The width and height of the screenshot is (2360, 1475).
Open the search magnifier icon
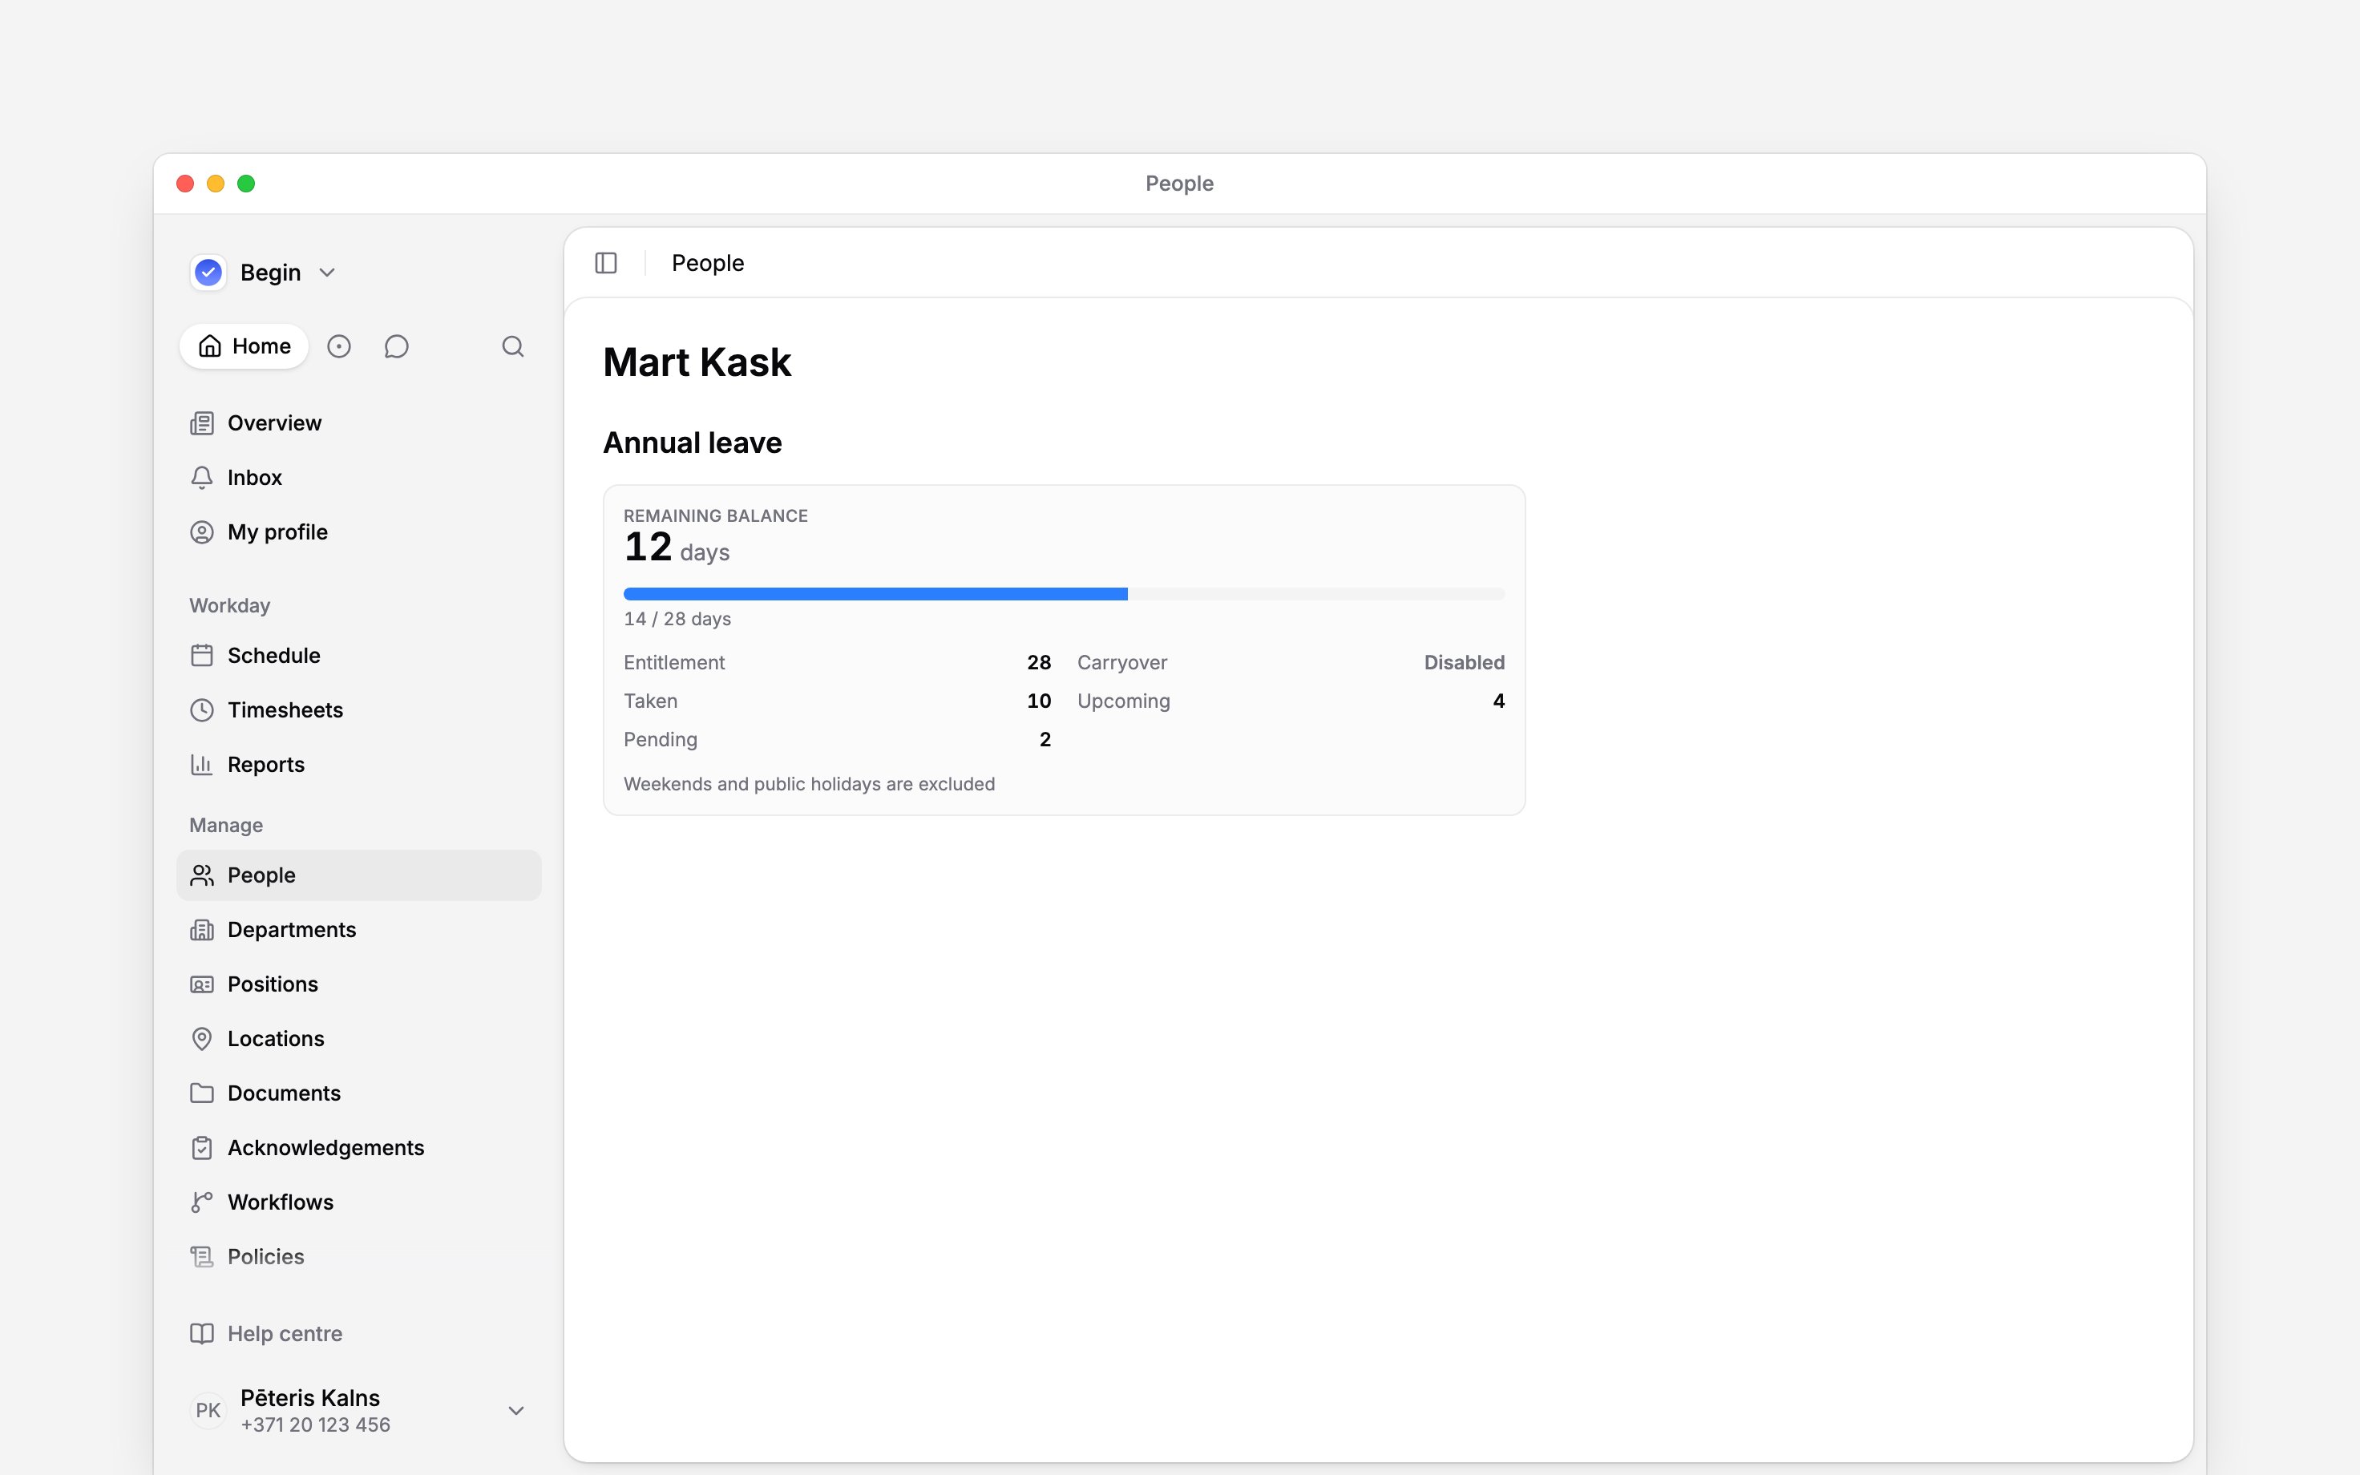pos(513,346)
